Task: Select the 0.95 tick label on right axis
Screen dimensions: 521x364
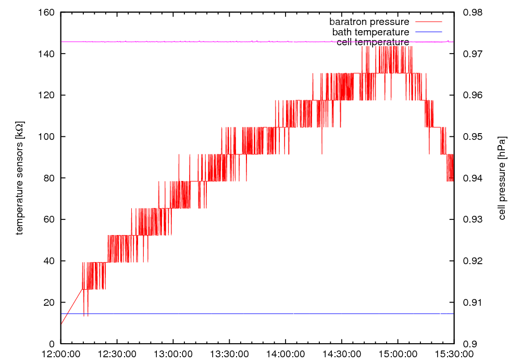Action: [x=473, y=137]
